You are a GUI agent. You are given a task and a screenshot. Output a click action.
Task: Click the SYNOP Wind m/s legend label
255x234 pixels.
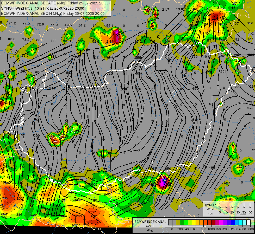click(x=210, y=209)
